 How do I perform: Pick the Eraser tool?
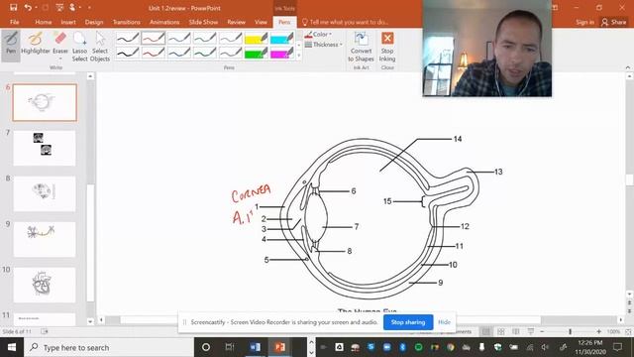coord(60,44)
